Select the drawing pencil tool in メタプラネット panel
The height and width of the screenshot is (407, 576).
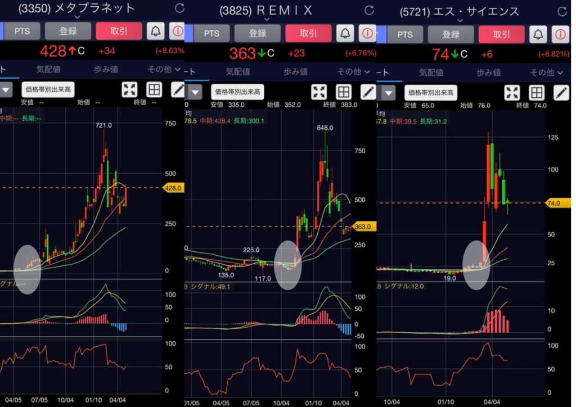(178, 89)
